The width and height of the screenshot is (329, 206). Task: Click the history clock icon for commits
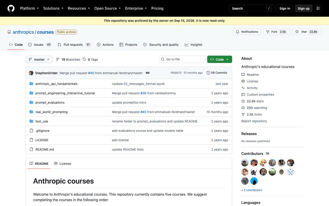coord(208,73)
